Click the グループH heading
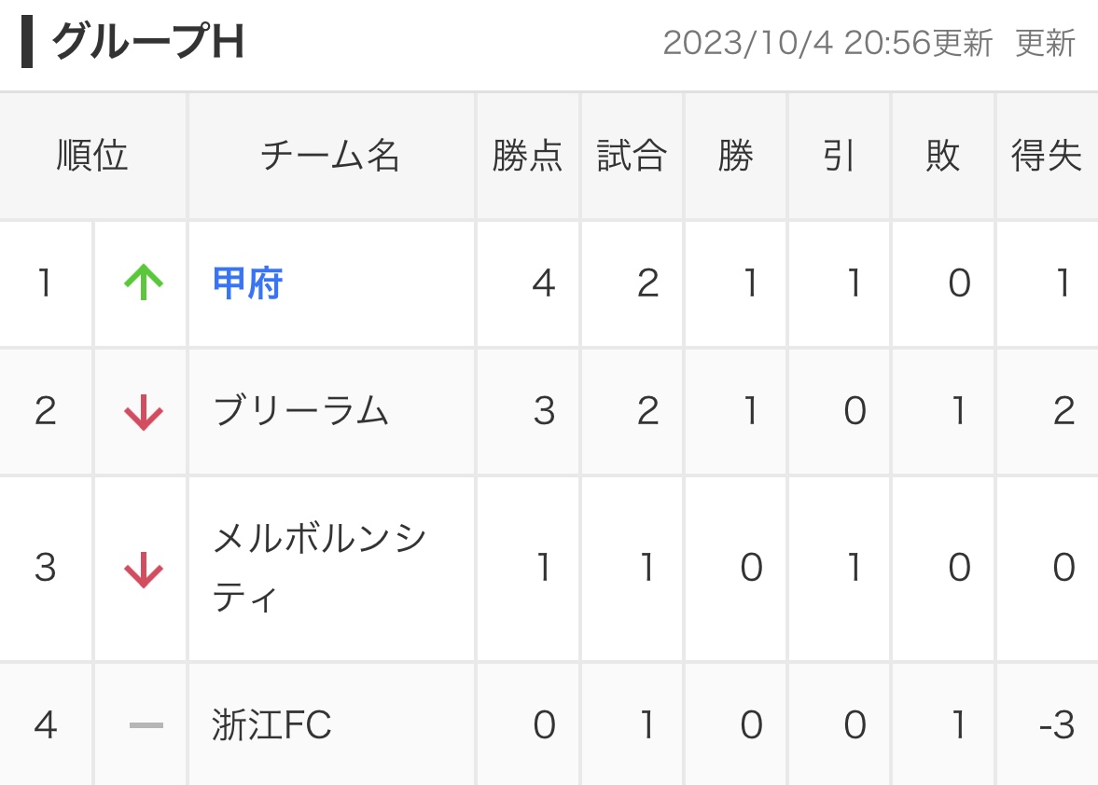Screen dimensions: 1098x785 (x=147, y=41)
